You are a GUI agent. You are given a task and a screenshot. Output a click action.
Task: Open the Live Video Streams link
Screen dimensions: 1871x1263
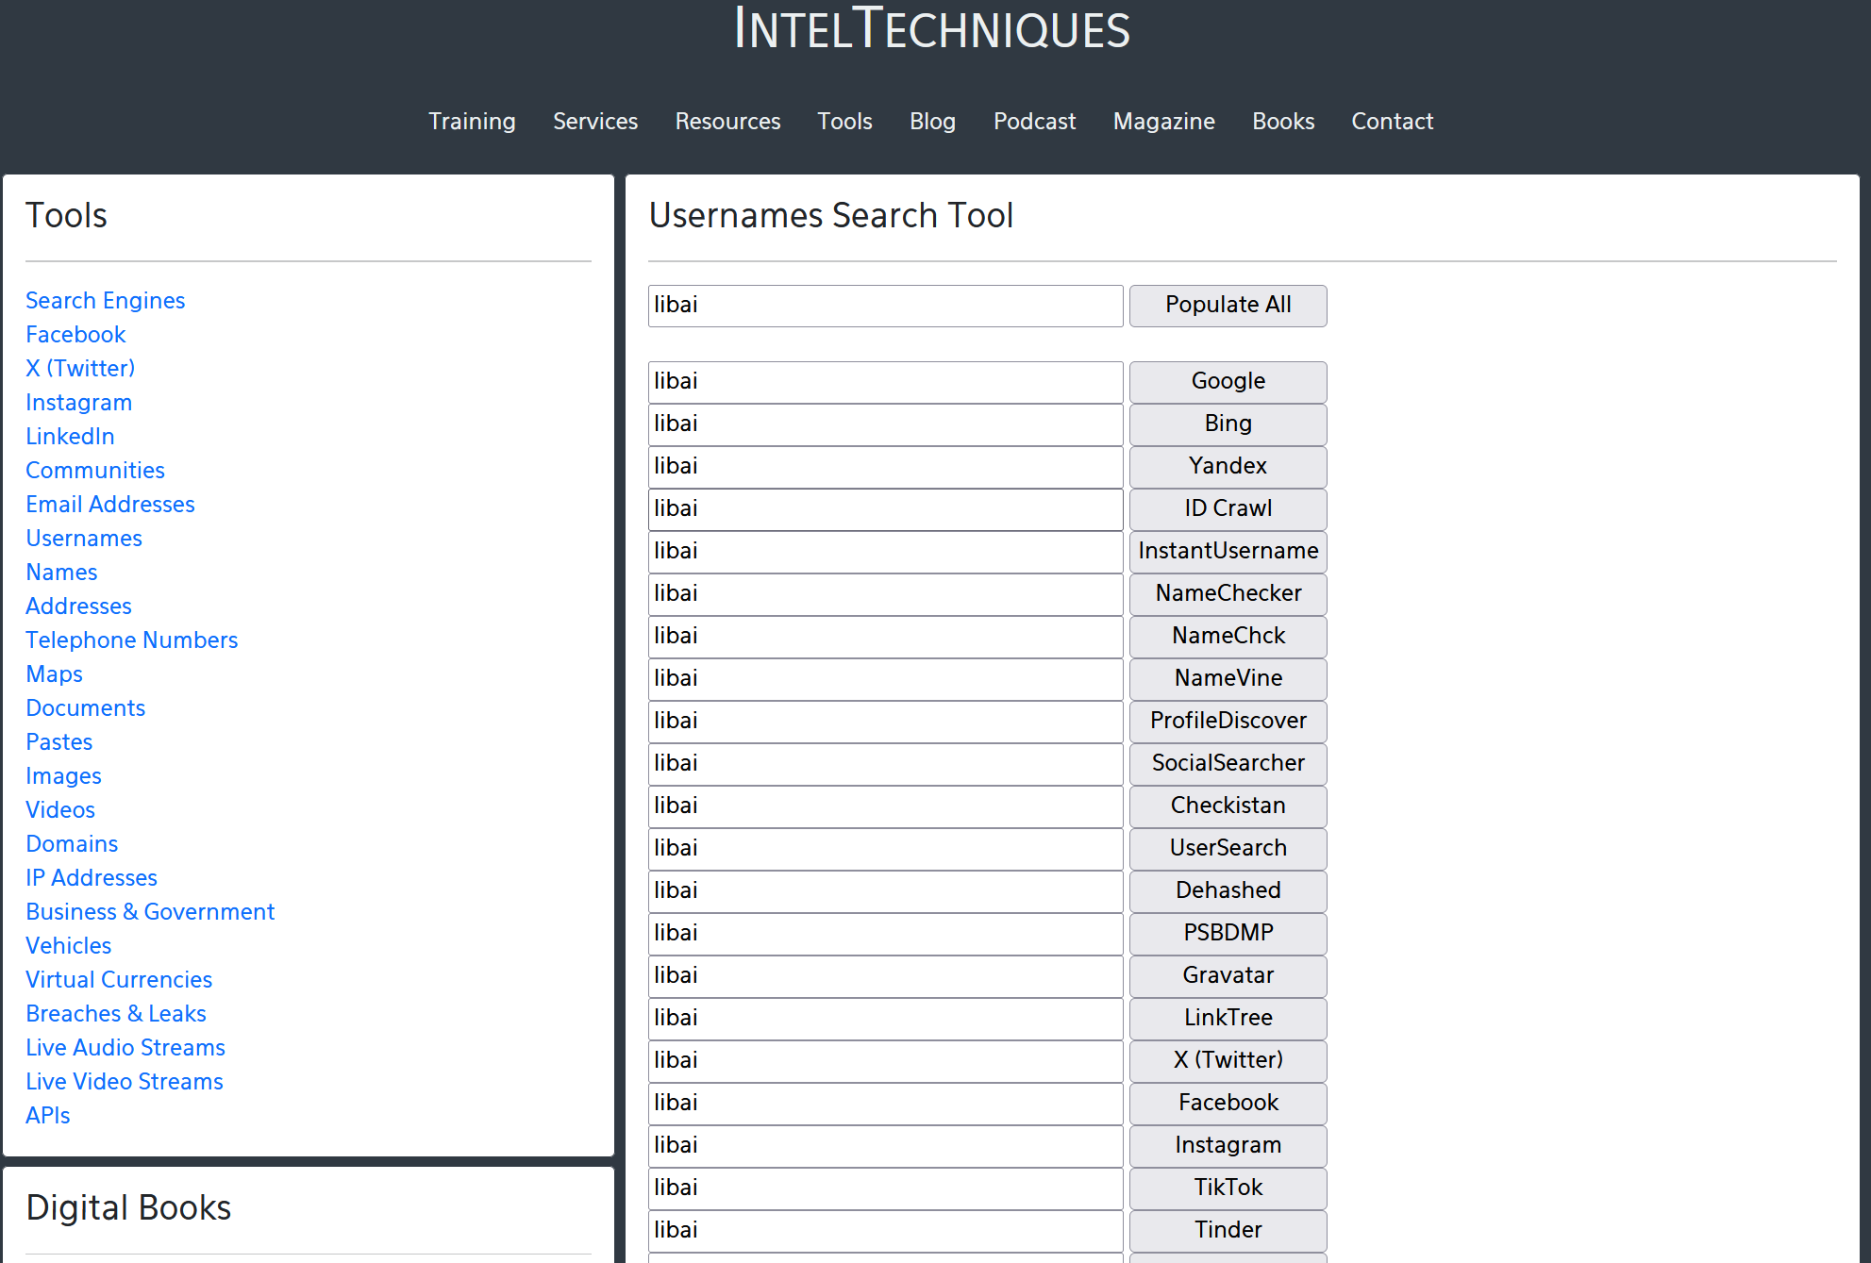[x=125, y=1081]
